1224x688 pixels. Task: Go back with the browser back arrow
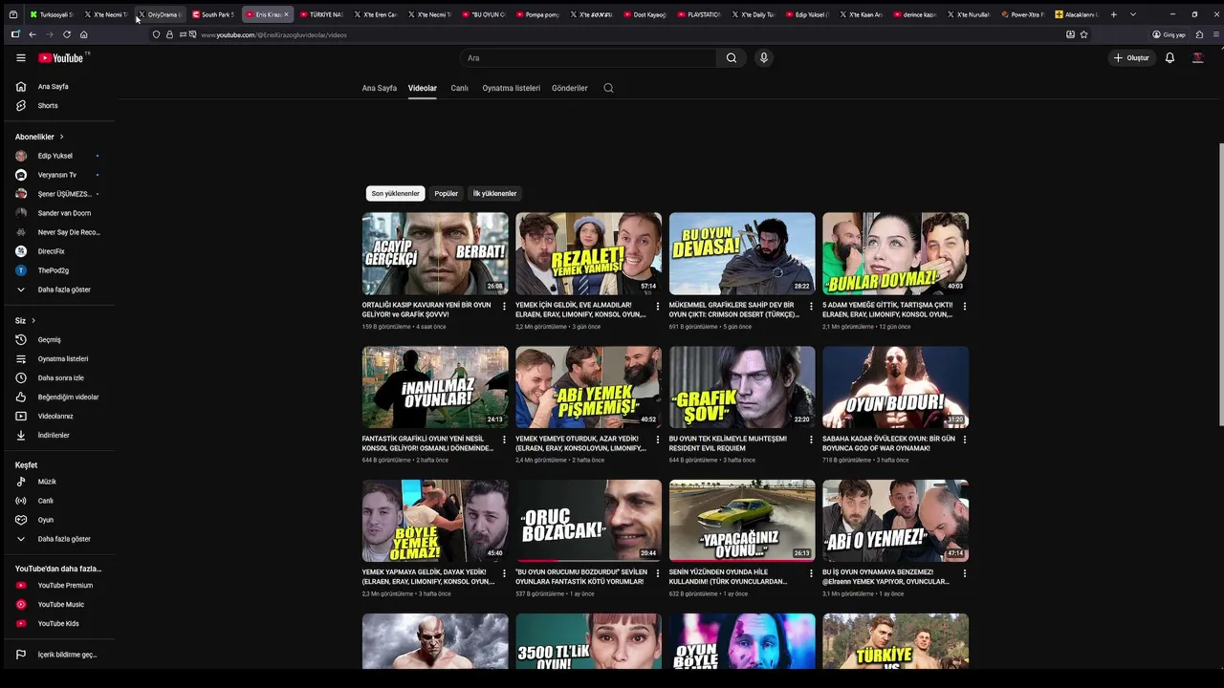pyautogui.click(x=32, y=34)
